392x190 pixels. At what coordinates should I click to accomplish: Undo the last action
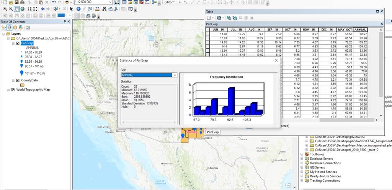click(54, 2)
